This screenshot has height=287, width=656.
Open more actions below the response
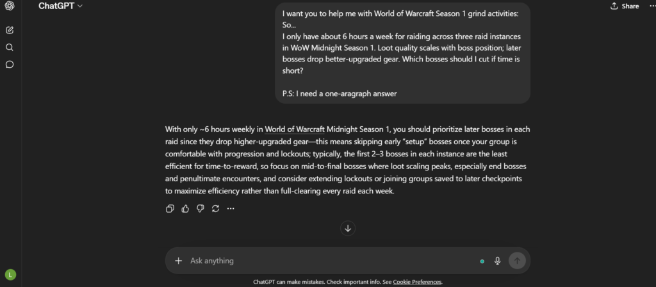click(x=231, y=208)
